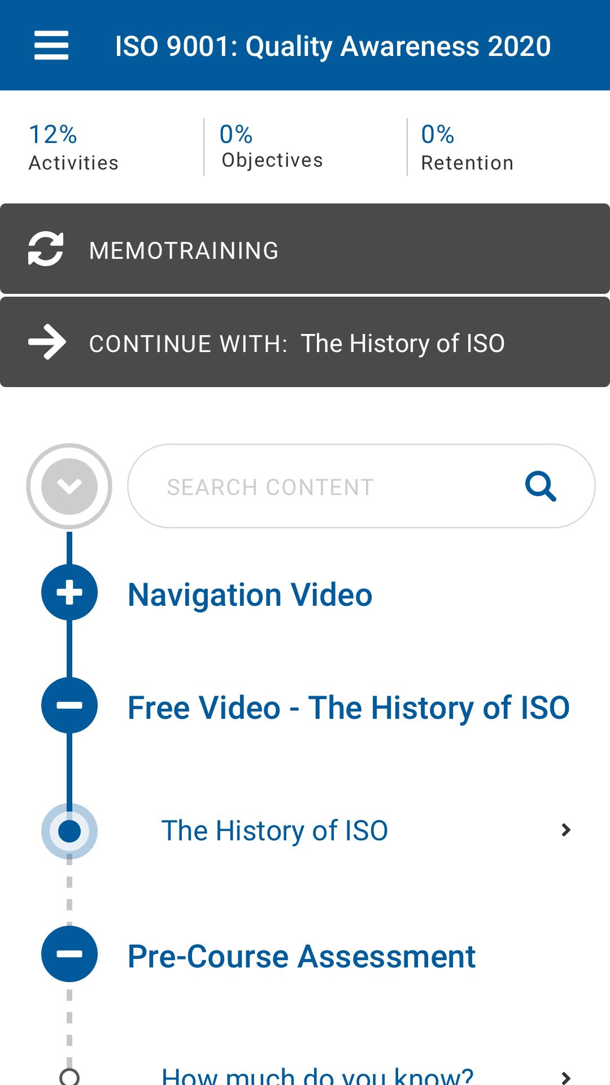Collapse Free Video section minus icon
Screen dimensions: 610x1085
(x=69, y=705)
